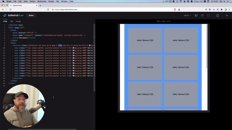Open the People menu

click(x=51, y=1)
